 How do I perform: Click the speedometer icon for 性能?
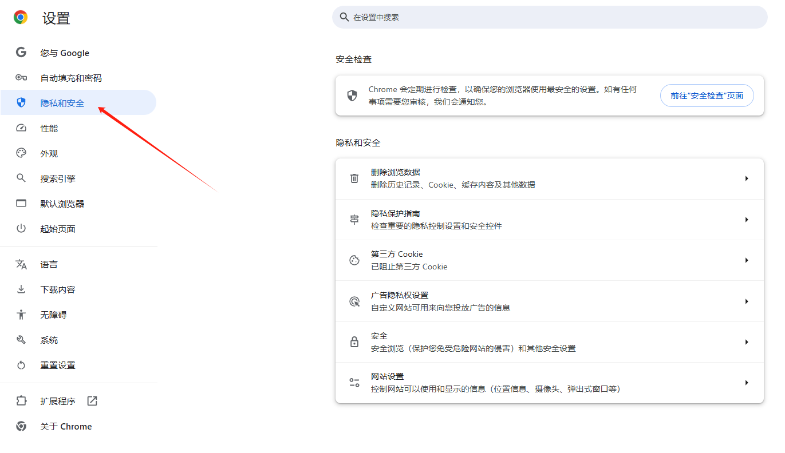click(21, 128)
